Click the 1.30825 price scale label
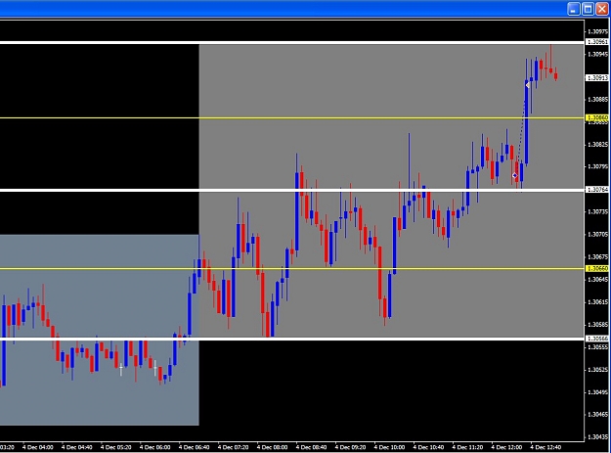 597,145
